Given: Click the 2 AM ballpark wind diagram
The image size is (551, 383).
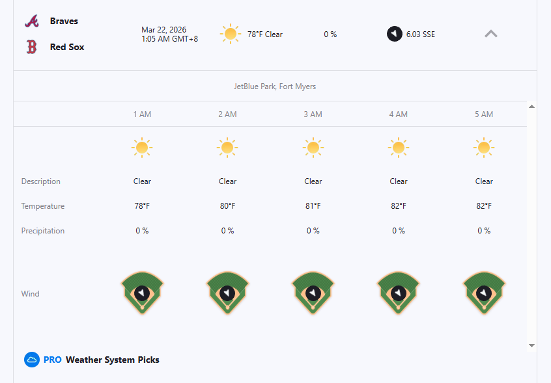Looking at the screenshot, I should coord(228,293).
